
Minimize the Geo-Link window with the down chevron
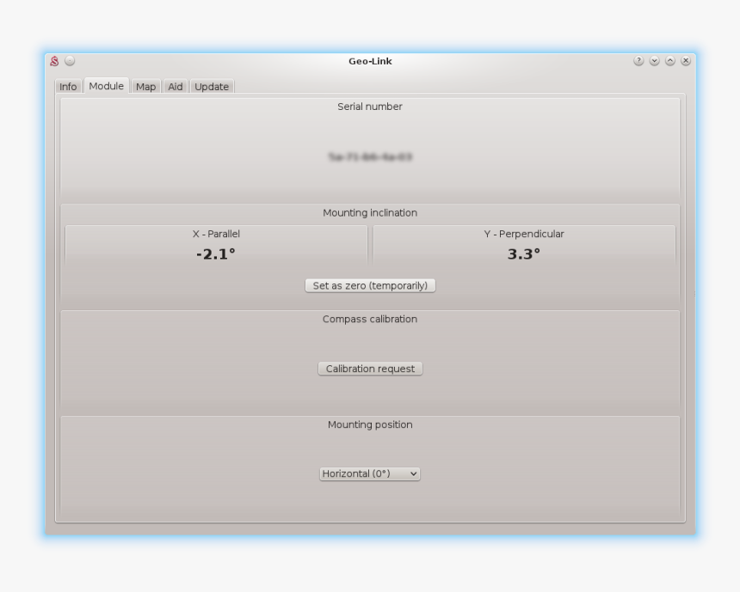point(654,61)
